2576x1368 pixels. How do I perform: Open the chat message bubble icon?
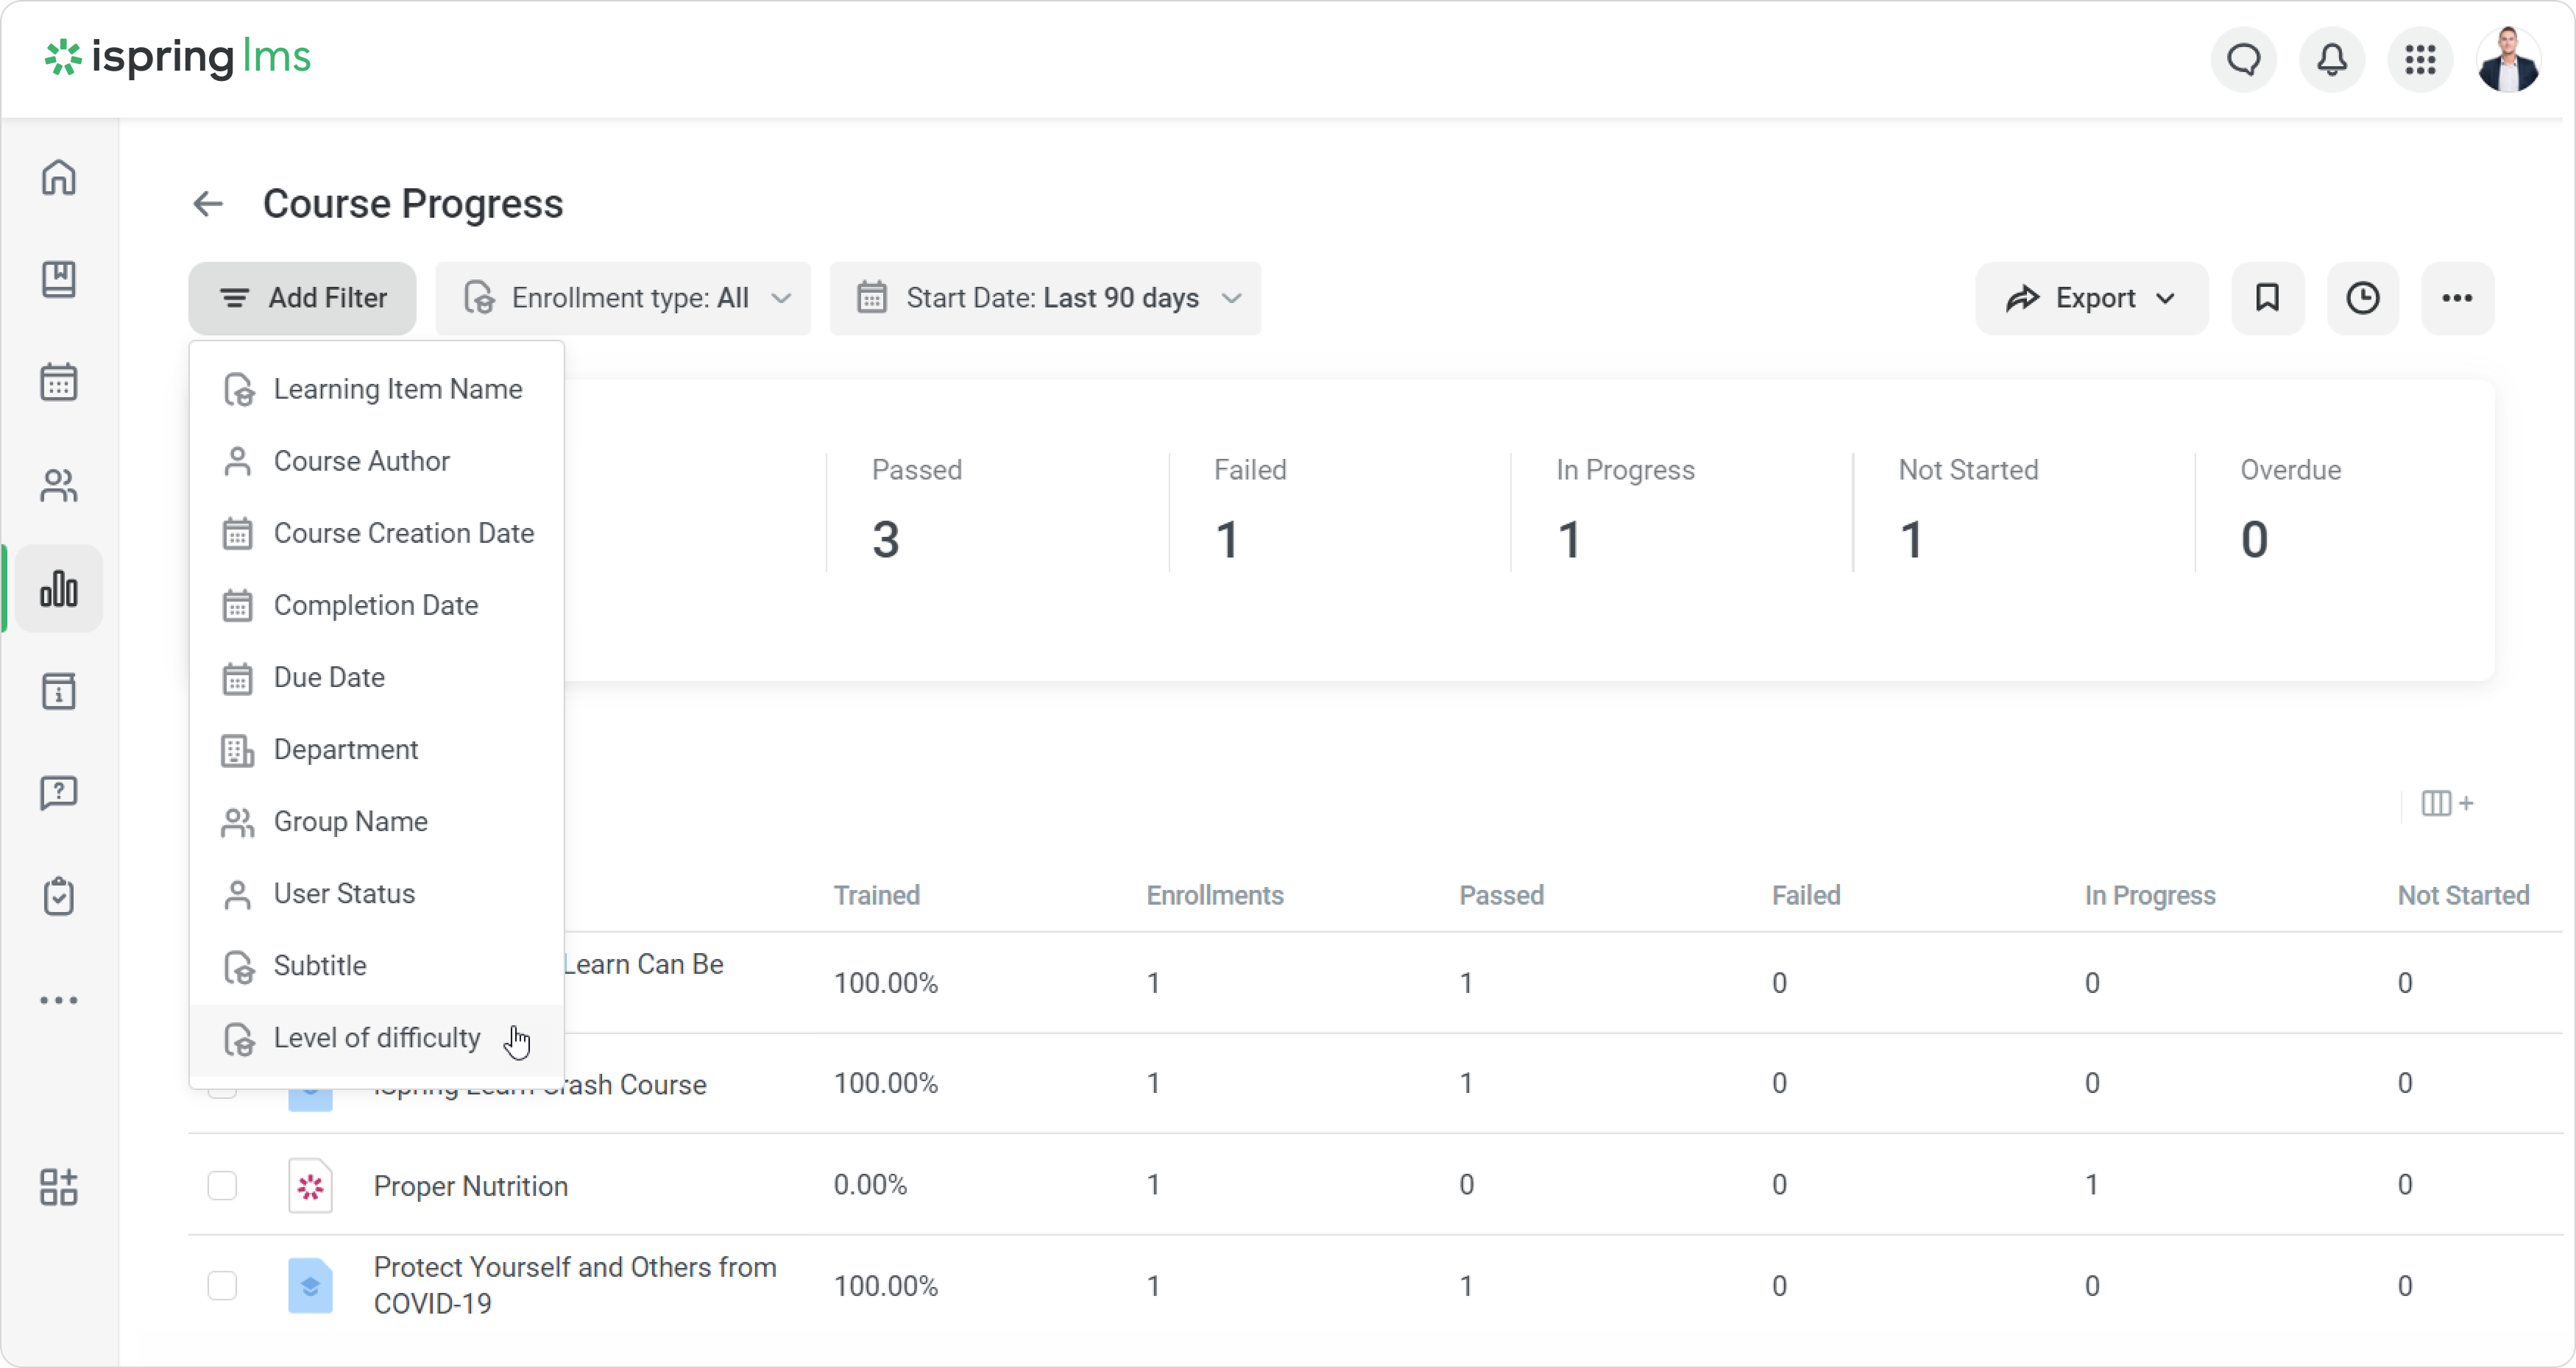tap(2243, 60)
